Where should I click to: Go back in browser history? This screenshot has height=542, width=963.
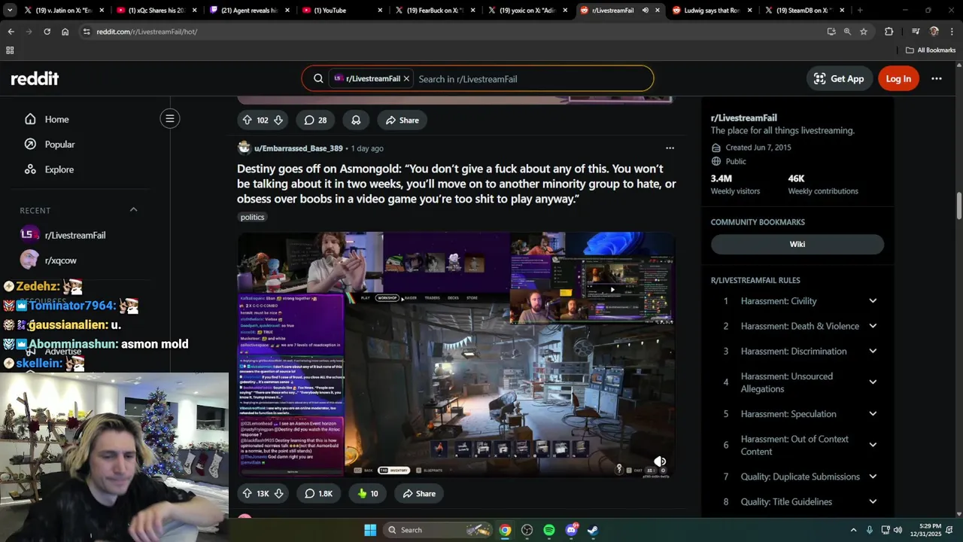pos(11,32)
